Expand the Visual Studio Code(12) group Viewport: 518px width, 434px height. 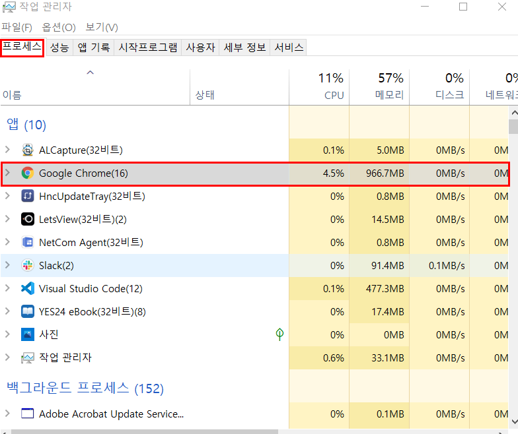click(7, 288)
